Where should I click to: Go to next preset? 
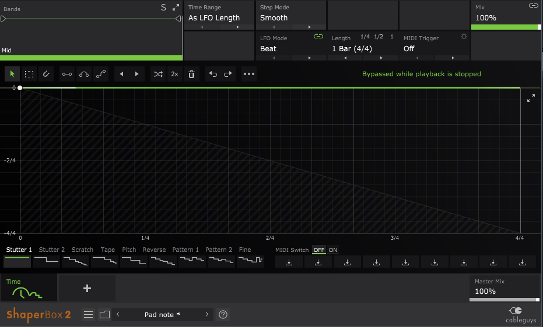coord(207,314)
